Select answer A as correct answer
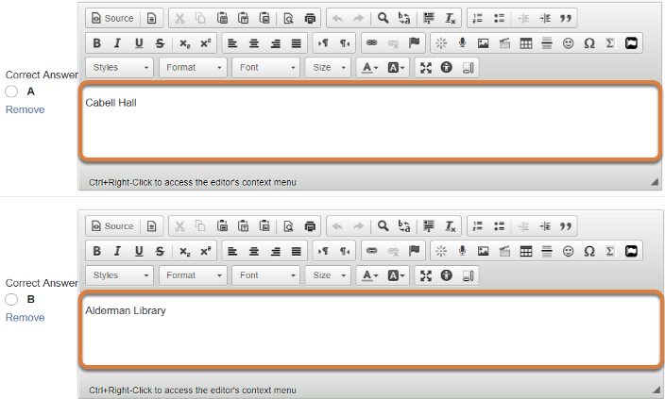Image resolution: width=665 pixels, height=399 pixels. [x=11, y=91]
